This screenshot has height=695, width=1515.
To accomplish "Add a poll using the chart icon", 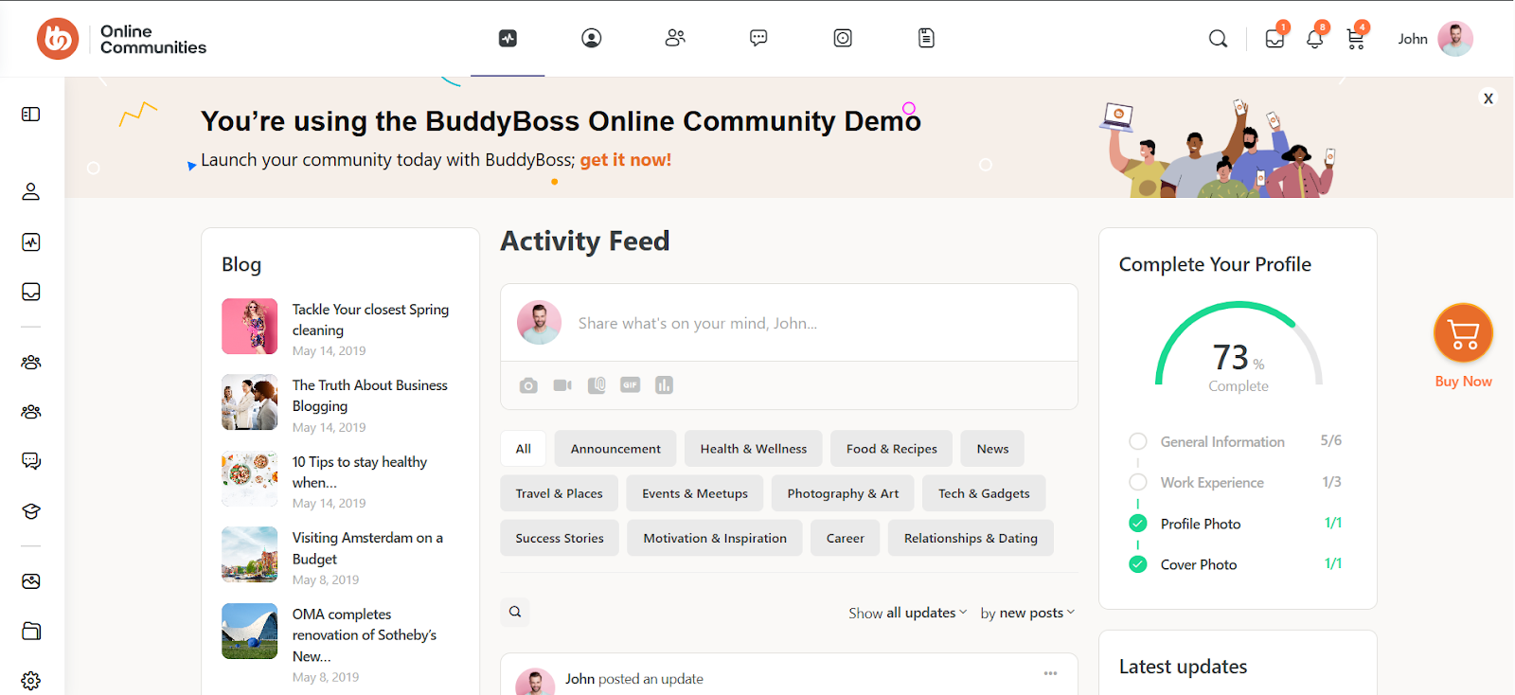I will coord(664,385).
